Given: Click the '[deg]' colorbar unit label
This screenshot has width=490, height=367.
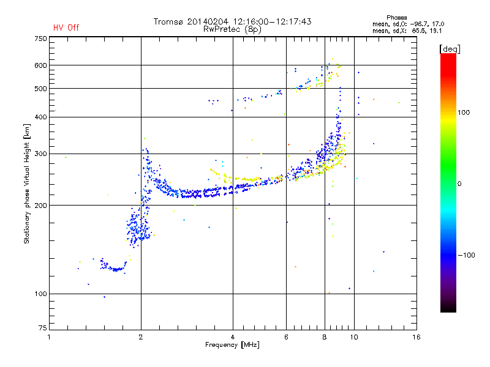Looking at the screenshot, I should (450, 49).
